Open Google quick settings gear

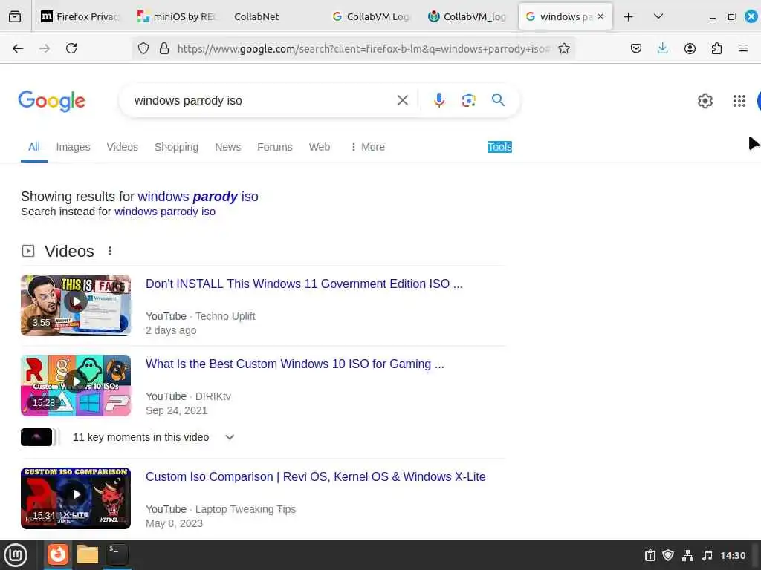(705, 101)
